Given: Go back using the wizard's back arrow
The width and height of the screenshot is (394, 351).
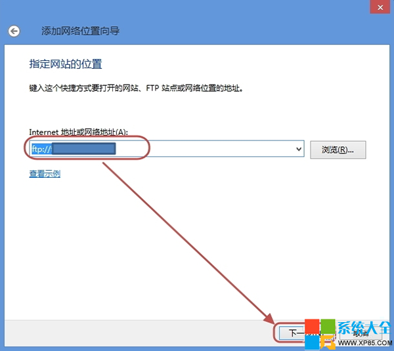Looking at the screenshot, I should pos(14,31).
